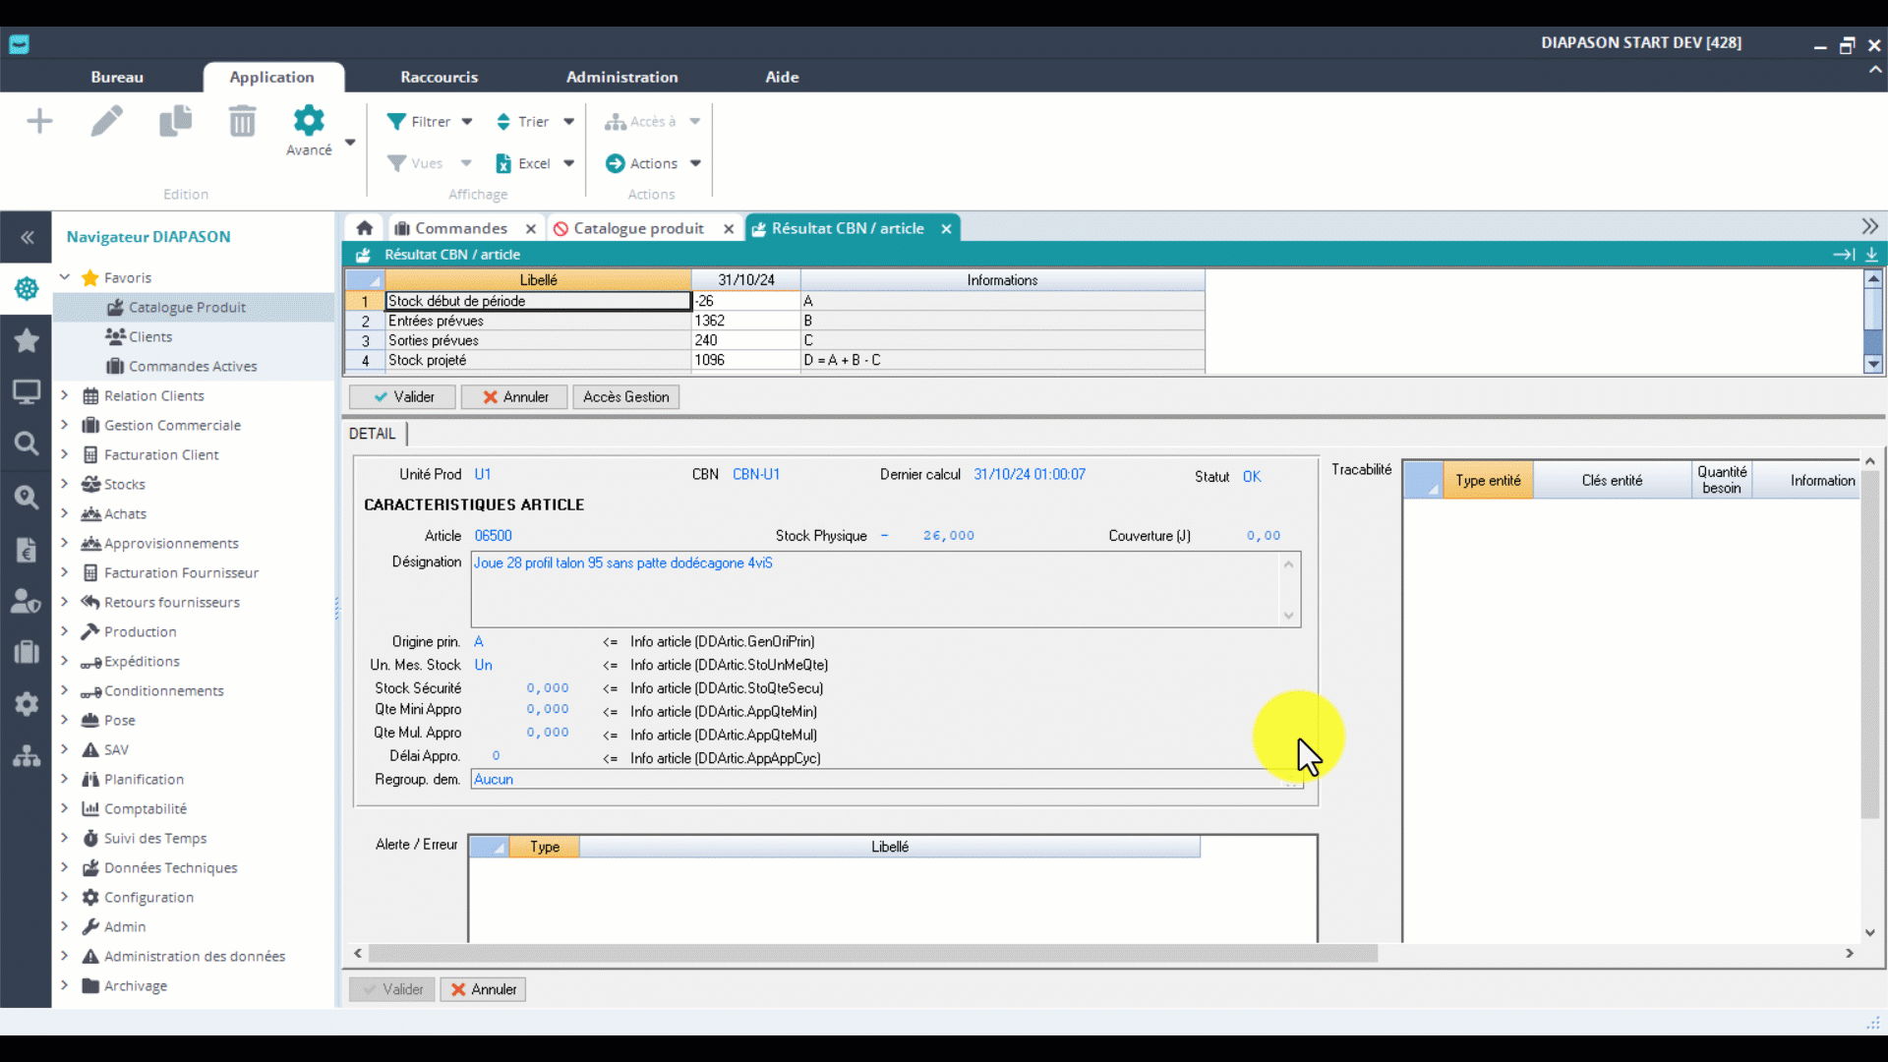Expand the Relation Clients menu item
The image size is (1888, 1062).
(x=65, y=395)
